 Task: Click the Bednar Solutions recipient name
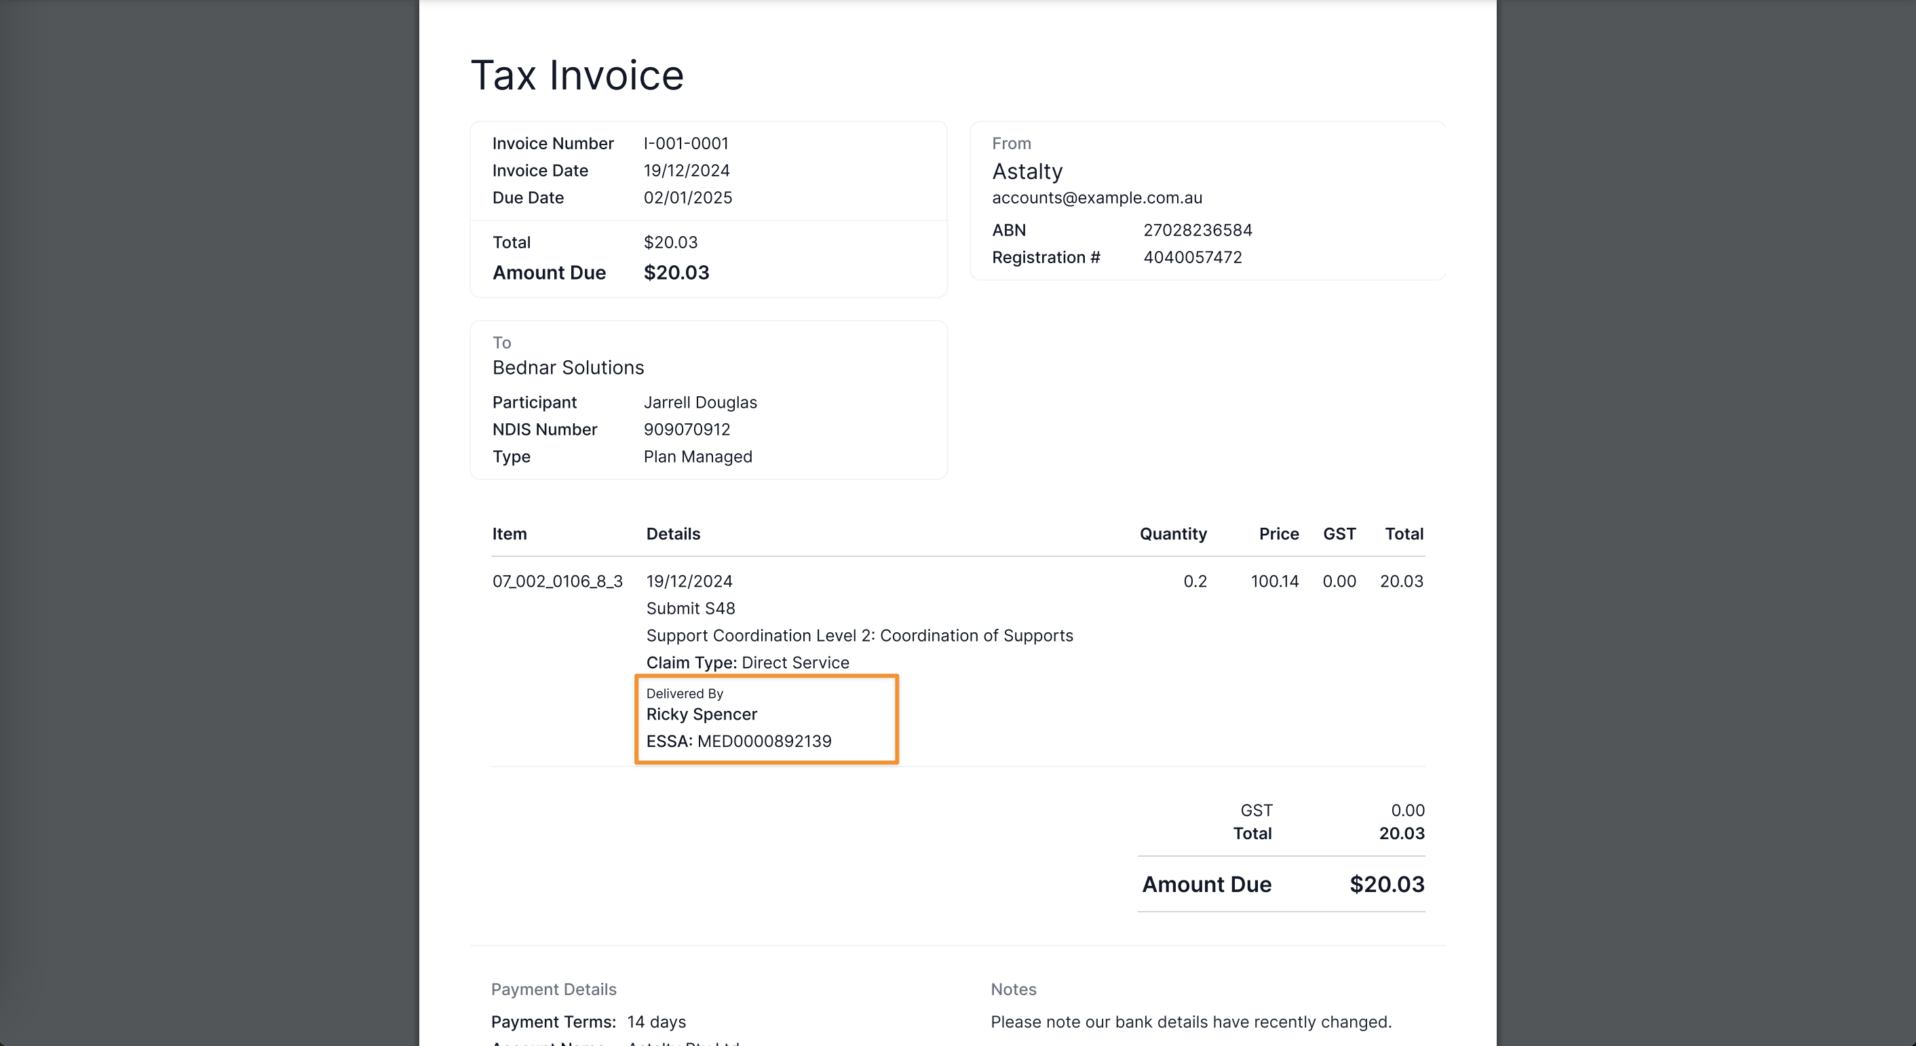pyautogui.click(x=567, y=368)
